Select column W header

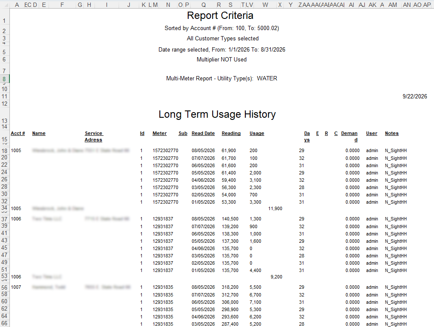pyautogui.click(x=265, y=5)
